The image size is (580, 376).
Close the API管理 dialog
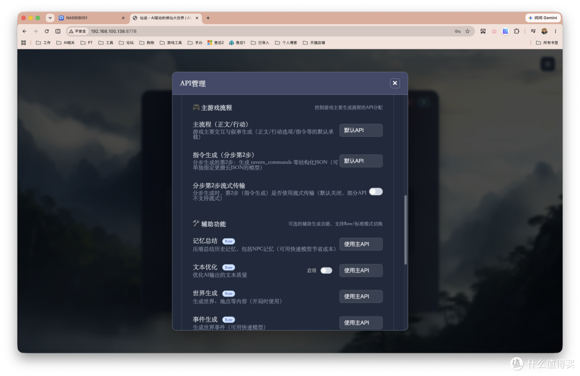(x=395, y=83)
